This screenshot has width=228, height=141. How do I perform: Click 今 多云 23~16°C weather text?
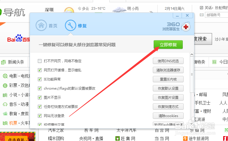click(91, 9)
